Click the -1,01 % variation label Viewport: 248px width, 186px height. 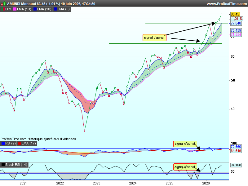[237, 19]
